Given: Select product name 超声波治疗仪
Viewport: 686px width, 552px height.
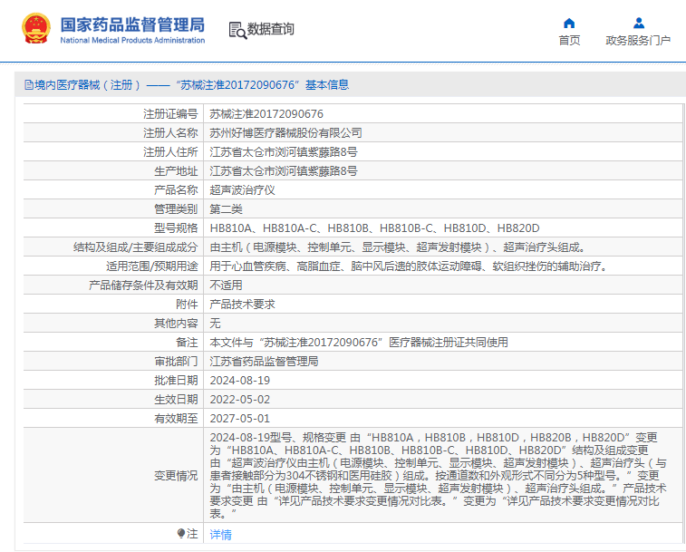Looking at the screenshot, I should (242, 190).
